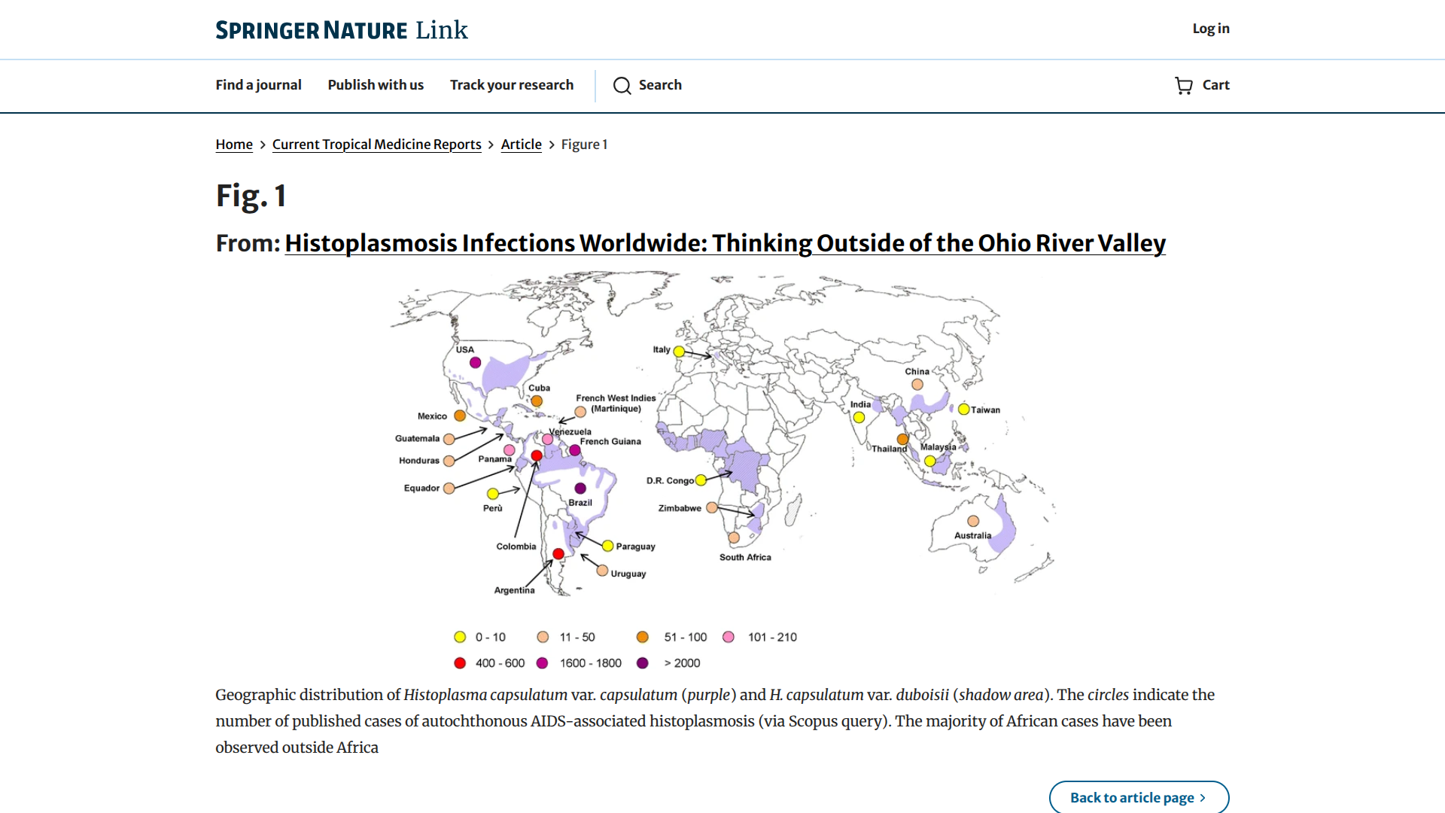Click the red 400 - 600 legend circle
The width and height of the screenshot is (1445, 813).
[x=460, y=663]
